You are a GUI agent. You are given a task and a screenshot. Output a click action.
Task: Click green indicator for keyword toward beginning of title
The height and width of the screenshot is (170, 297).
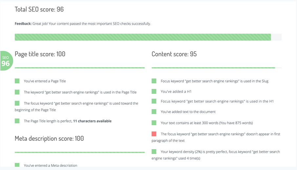[x=17, y=103]
